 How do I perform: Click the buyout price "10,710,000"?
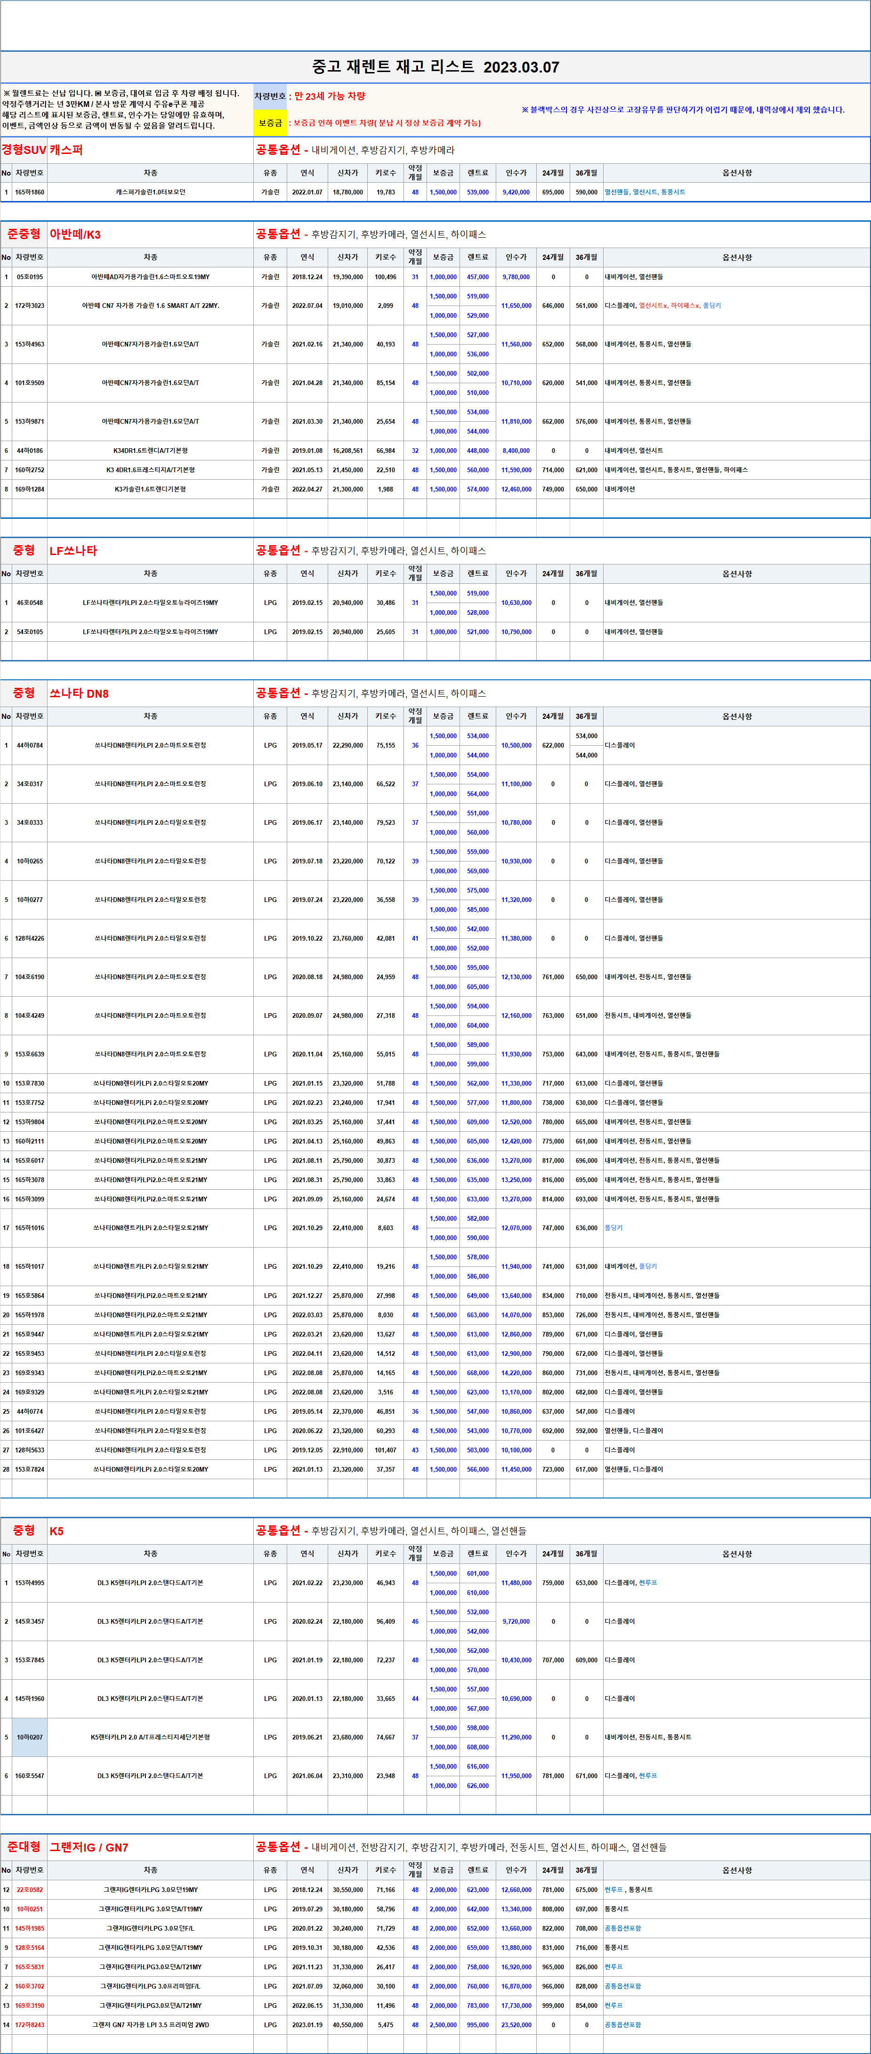(x=516, y=383)
